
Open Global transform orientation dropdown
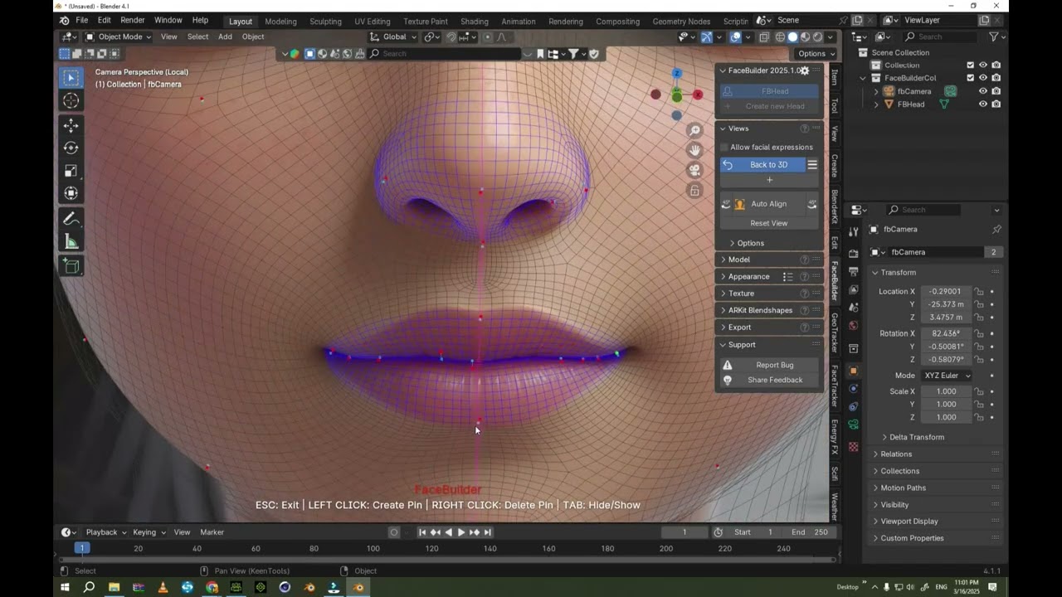392,36
